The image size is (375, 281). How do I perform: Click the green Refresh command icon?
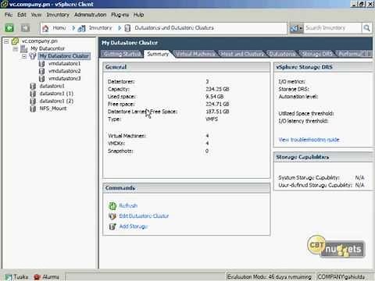coord(112,206)
